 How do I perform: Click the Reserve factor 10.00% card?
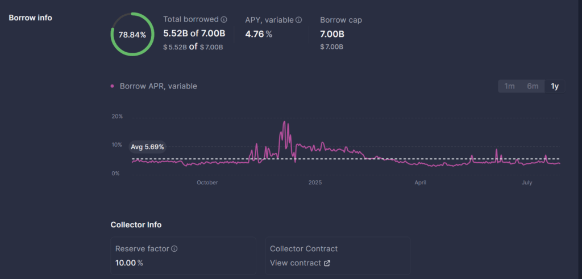tap(183, 256)
